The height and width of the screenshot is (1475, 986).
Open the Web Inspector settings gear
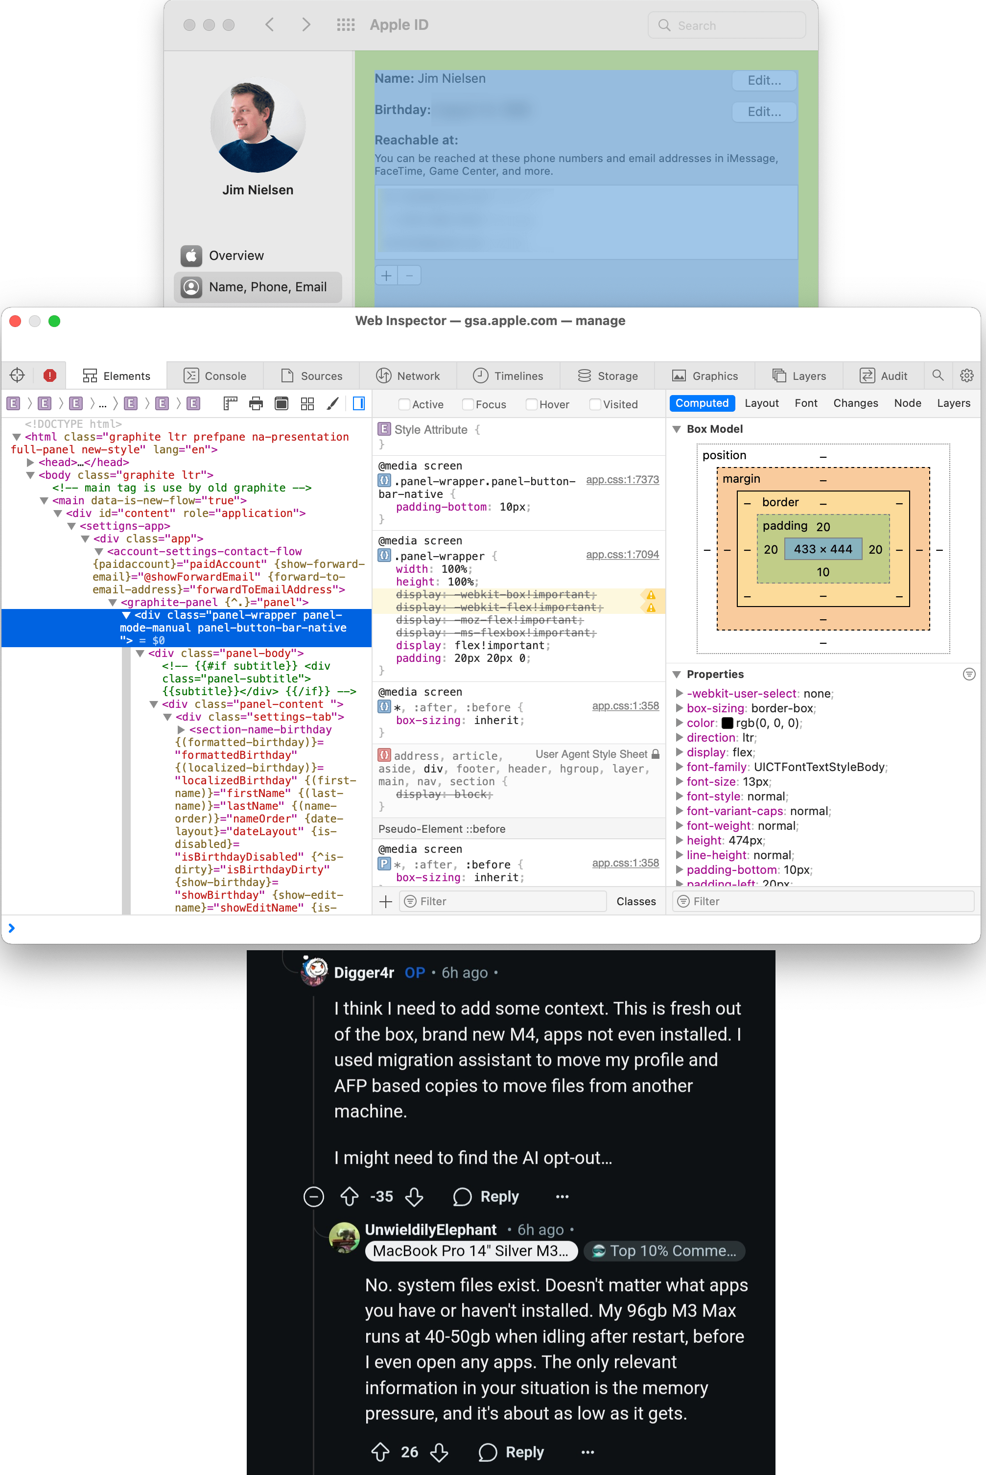[x=966, y=375]
